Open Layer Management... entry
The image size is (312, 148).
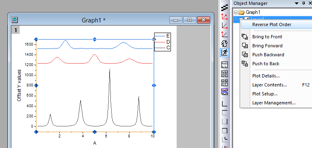(x=274, y=103)
